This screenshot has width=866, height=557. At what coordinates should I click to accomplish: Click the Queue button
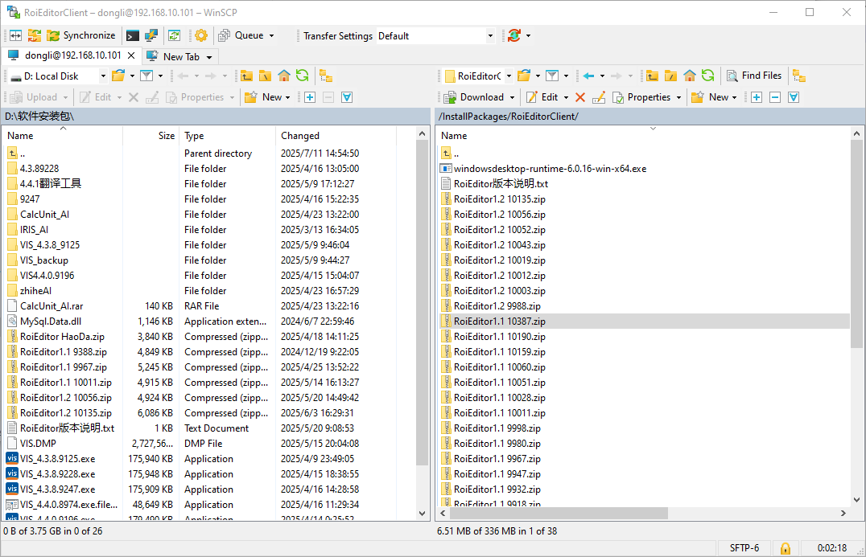tap(241, 36)
